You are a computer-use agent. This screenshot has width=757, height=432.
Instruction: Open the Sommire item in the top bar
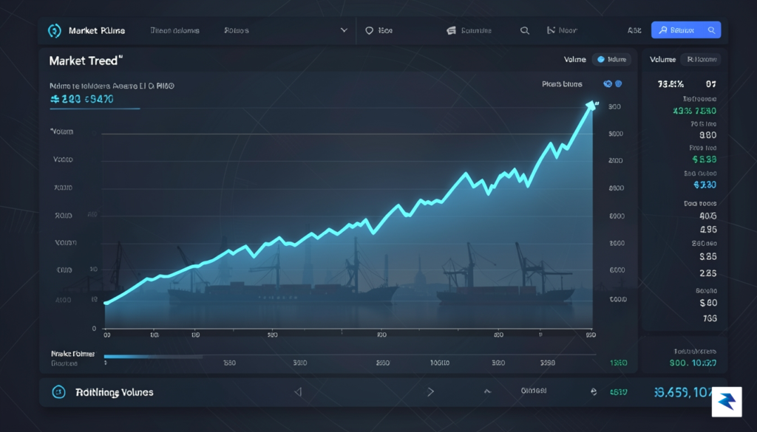(x=476, y=30)
